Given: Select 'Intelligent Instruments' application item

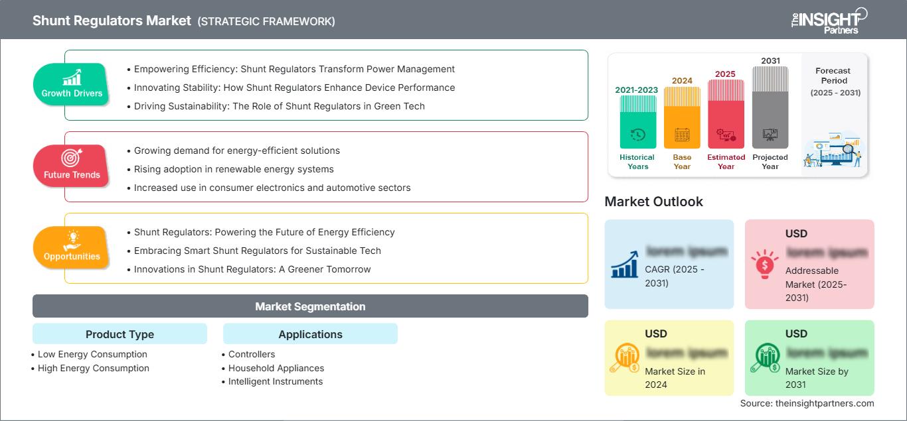Looking at the screenshot, I should click(276, 381).
